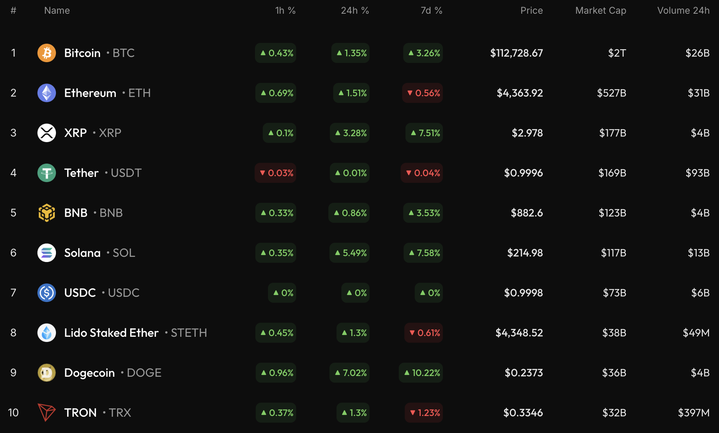Click the TRON red triangle icon
The height and width of the screenshot is (433, 719).
pos(47,413)
